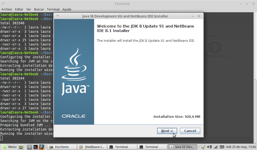
Task: Click the clock showing mié 25 de may
Action: pyautogui.click(x=241, y=147)
